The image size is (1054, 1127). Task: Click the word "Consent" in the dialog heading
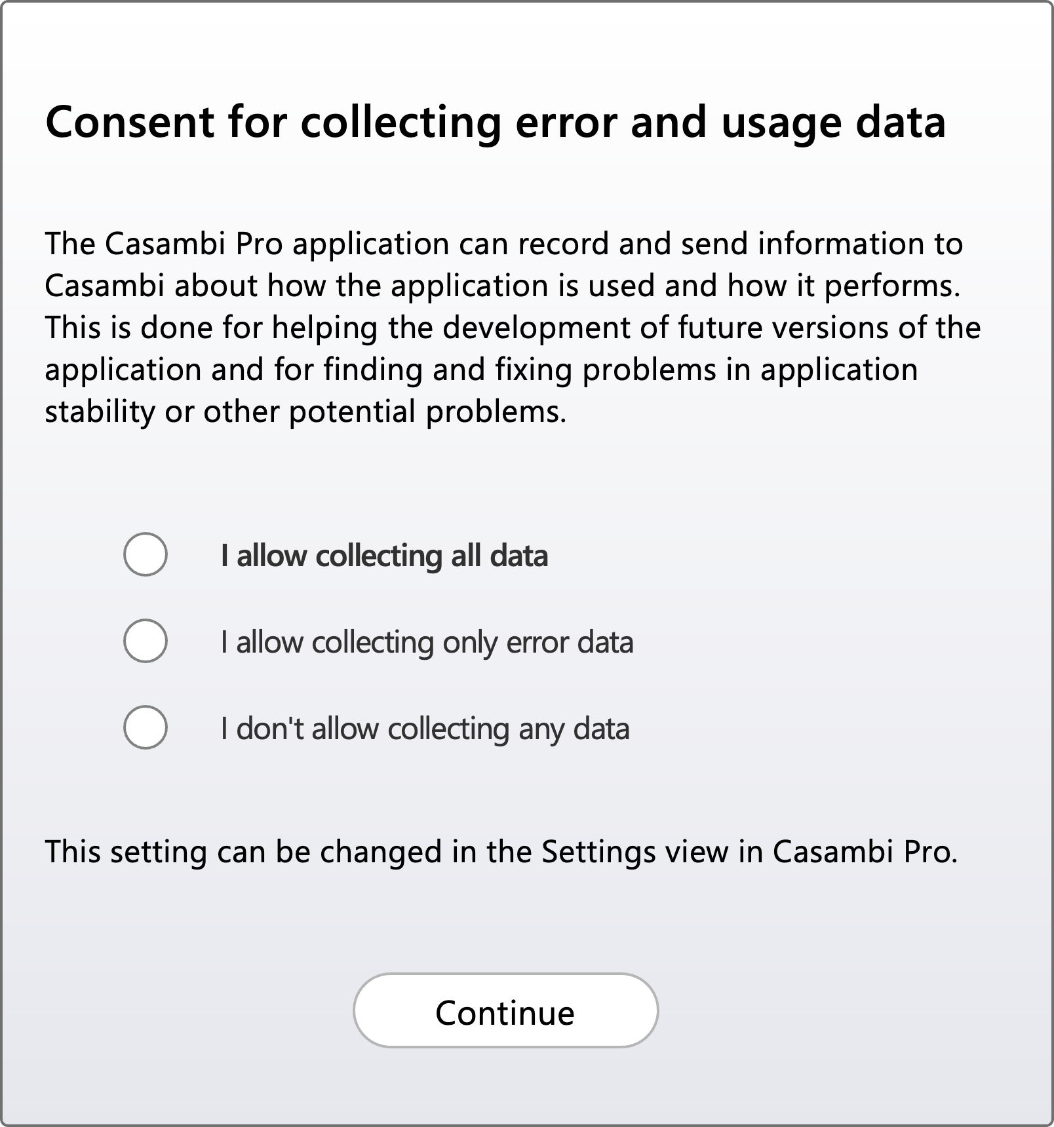point(129,122)
